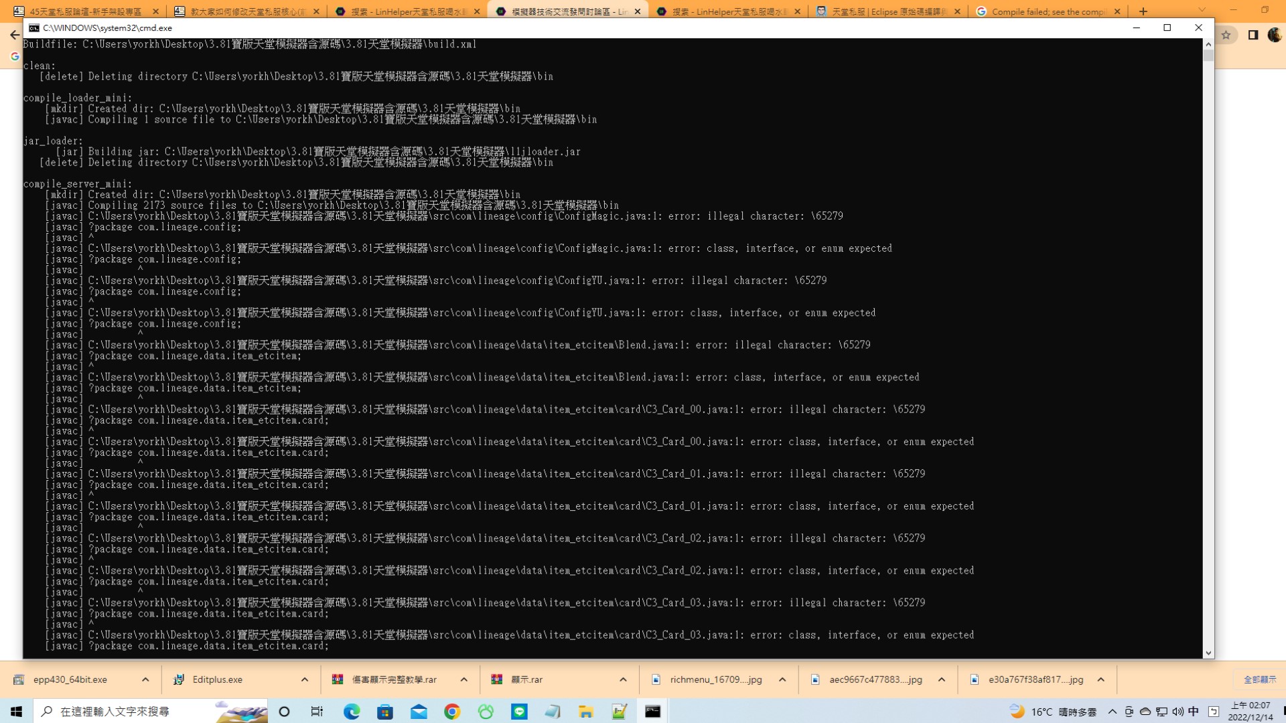Expand options for Editplus.exe download

[x=305, y=679]
